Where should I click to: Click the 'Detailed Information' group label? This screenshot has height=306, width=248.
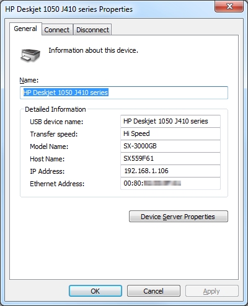coord(55,109)
